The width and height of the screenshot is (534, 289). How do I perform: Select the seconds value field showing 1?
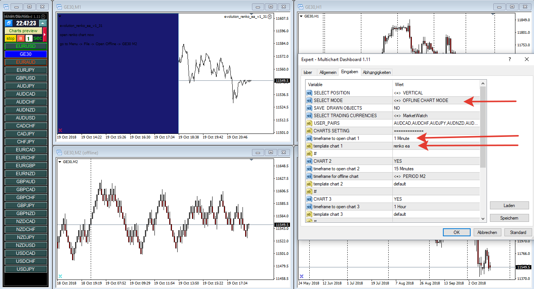pyautogui.click(x=29, y=38)
